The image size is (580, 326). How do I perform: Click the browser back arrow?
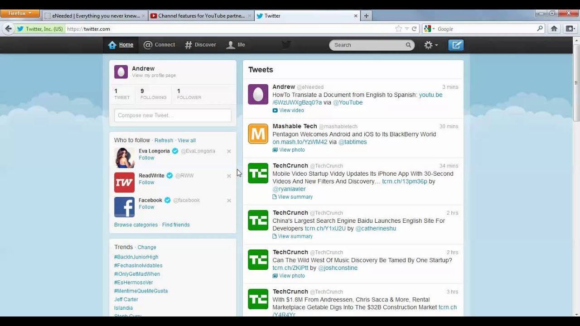pos(8,29)
